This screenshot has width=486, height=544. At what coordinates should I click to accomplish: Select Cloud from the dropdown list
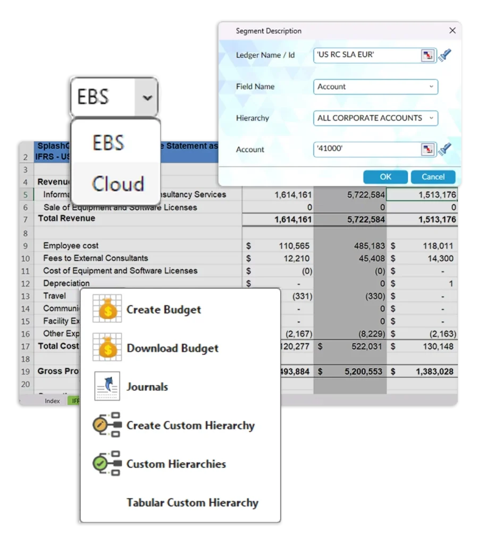point(118,184)
